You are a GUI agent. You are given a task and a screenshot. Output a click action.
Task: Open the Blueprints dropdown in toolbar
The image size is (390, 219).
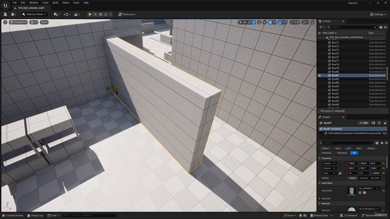pyautogui.click(x=67, y=15)
